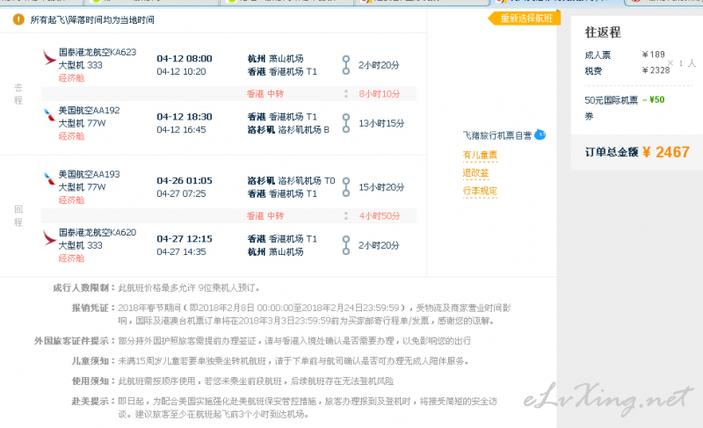The image size is (703, 428).
Task: Click the blue badge icon next to 飞猪旅行机票自营
Action: [x=540, y=134]
